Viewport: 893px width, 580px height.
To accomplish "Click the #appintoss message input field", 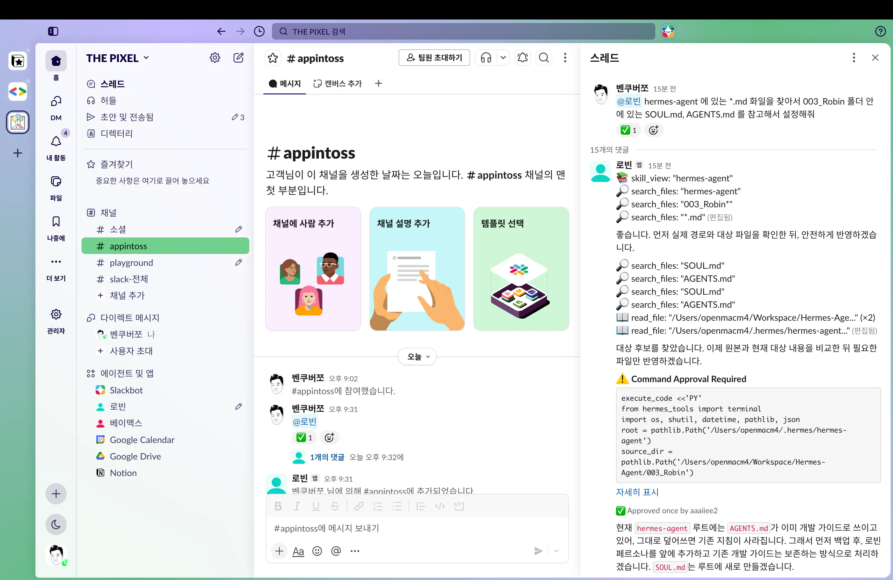I will click(x=417, y=529).
